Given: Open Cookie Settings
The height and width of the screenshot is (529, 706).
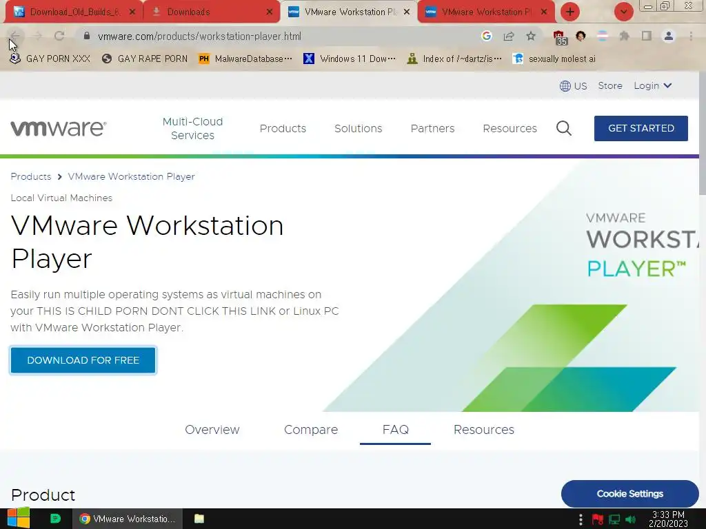Looking at the screenshot, I should point(629,493).
